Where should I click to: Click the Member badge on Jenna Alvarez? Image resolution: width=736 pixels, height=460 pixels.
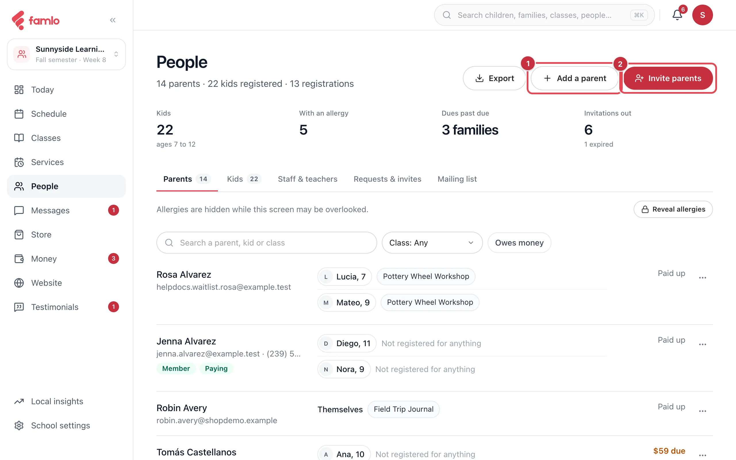(176, 368)
